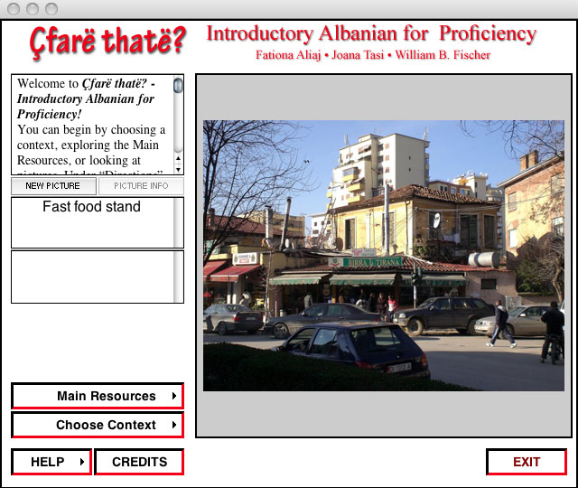Click the "Çfarë thatë?" logo
This screenshot has height=488, width=578.
coord(107,41)
